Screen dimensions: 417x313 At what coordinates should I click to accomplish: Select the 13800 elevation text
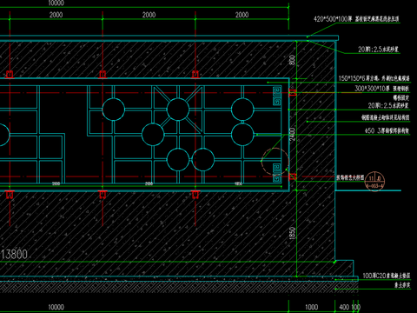14,255
